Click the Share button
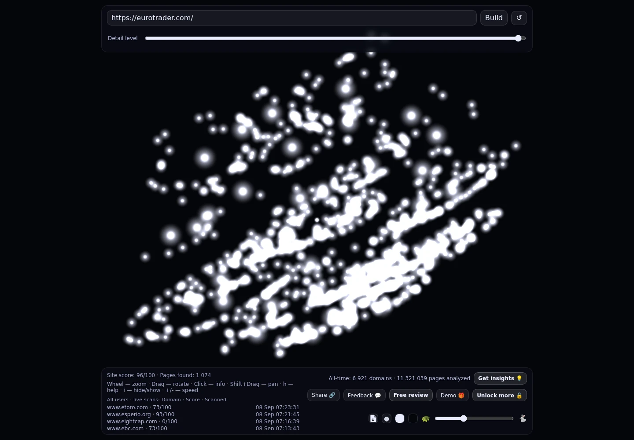Image resolution: width=634 pixels, height=440 pixels. (x=324, y=395)
